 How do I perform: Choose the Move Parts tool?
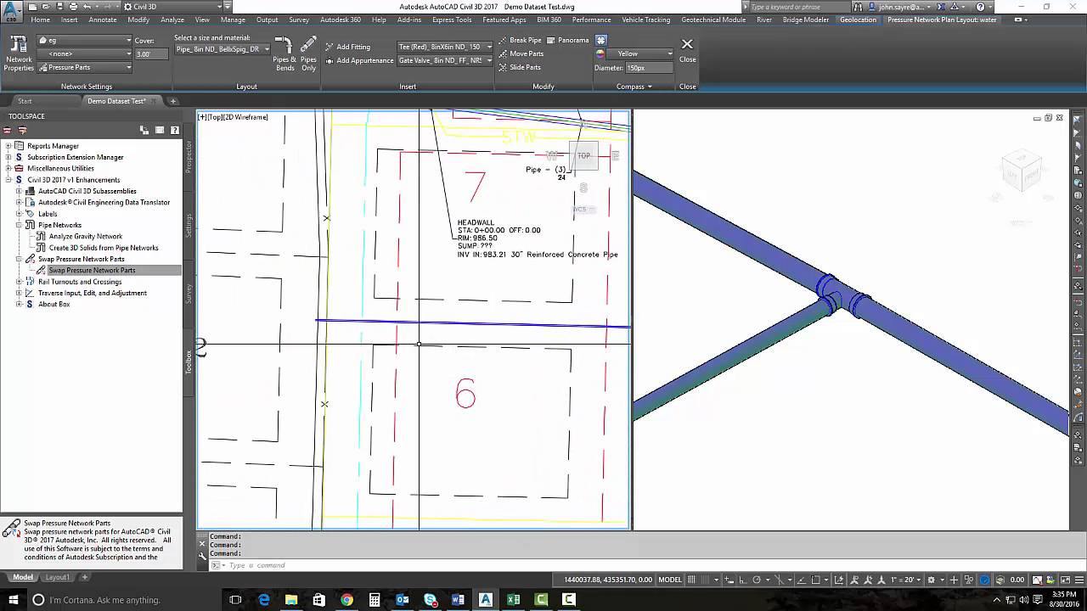521,53
